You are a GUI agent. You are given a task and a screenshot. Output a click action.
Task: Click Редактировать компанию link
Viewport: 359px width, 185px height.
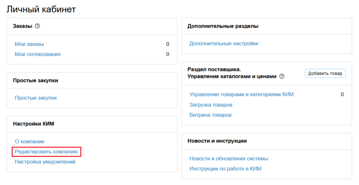point(47,152)
